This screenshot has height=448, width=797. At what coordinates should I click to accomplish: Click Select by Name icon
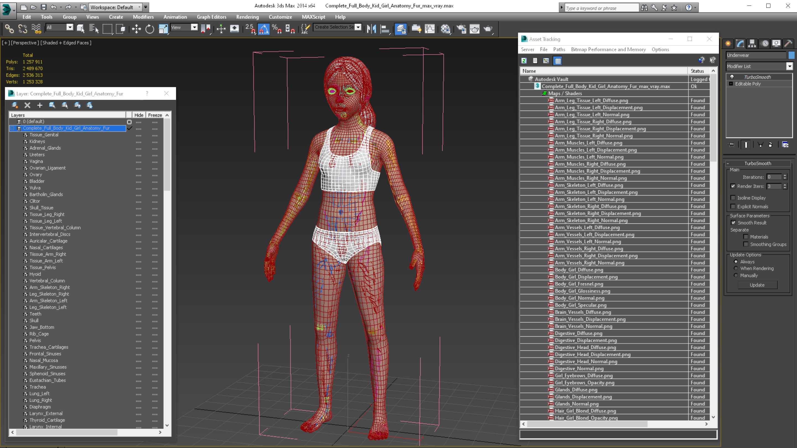94,29
